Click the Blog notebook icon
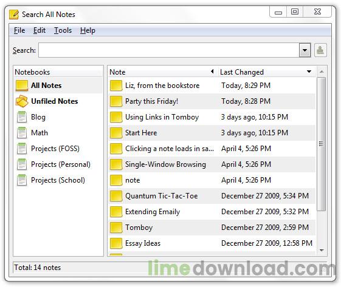Viewport: 341px width, 287px height. tap(22, 116)
